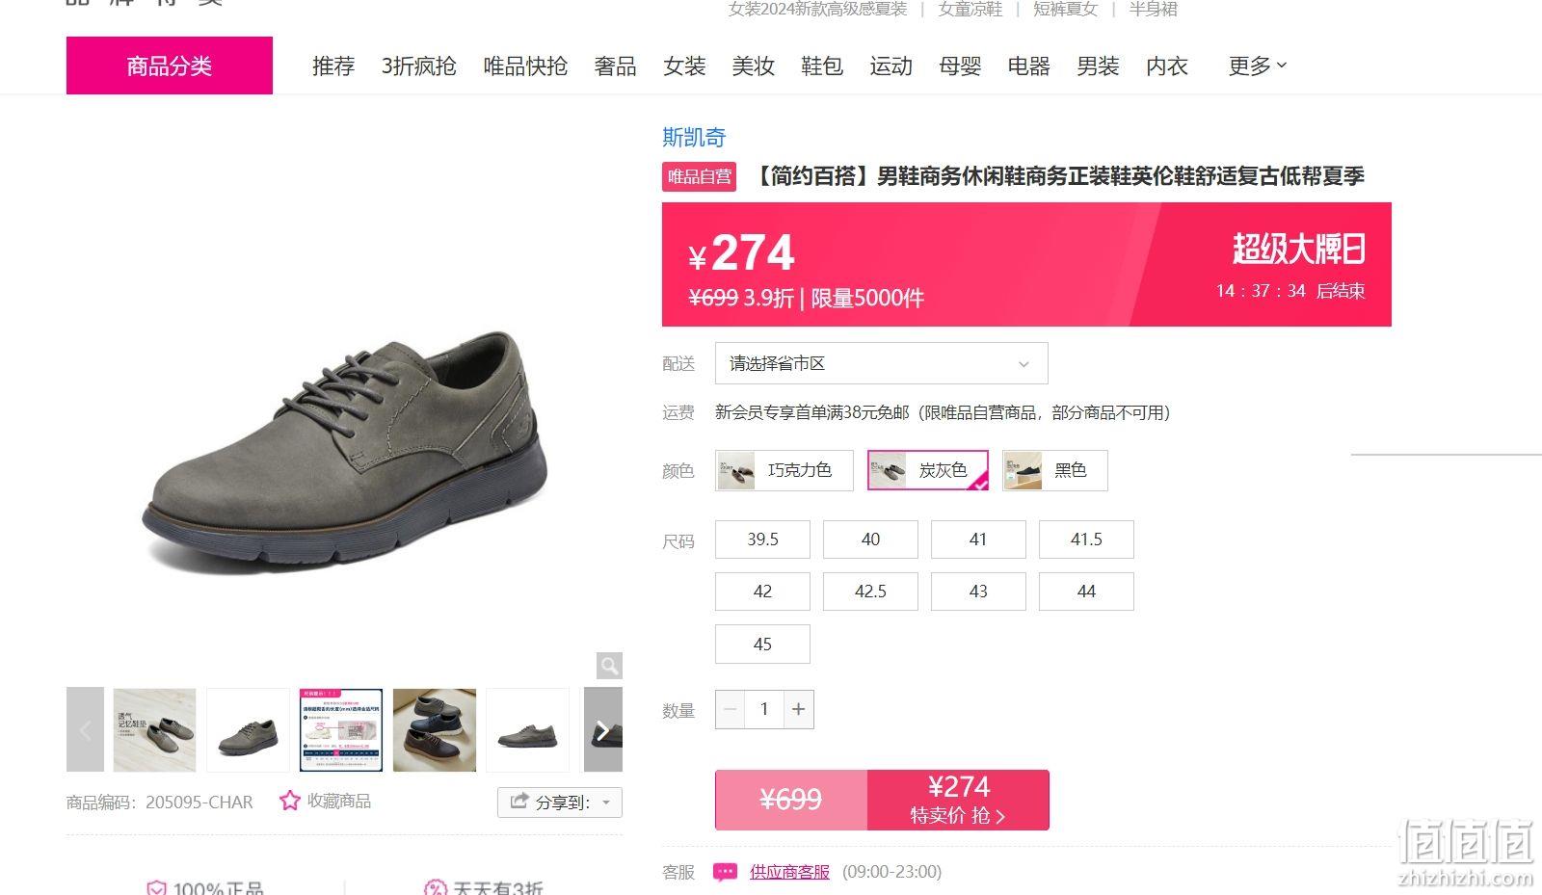The height and width of the screenshot is (895, 1542).
Task: Click the pink customer service chat icon
Action: [725, 872]
